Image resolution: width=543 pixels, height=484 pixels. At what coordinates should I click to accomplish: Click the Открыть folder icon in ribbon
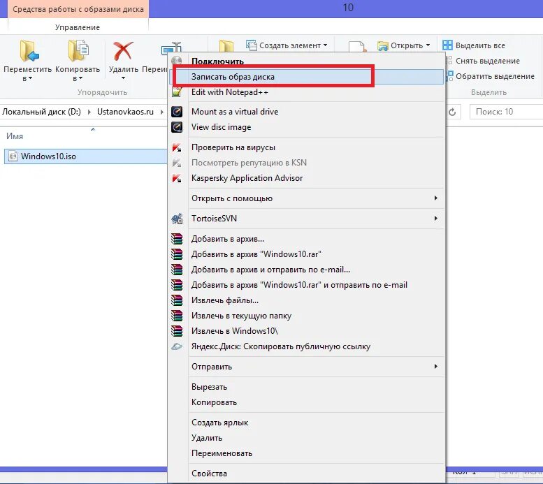pos(383,45)
